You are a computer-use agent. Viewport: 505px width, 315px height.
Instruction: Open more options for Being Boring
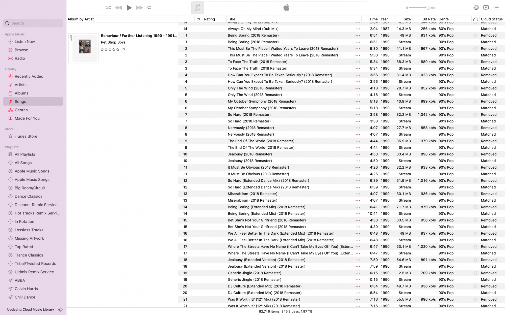point(358,36)
